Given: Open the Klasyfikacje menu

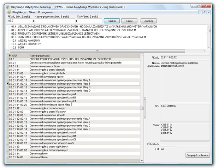Looking at the screenshot, I should (x=19, y=12).
